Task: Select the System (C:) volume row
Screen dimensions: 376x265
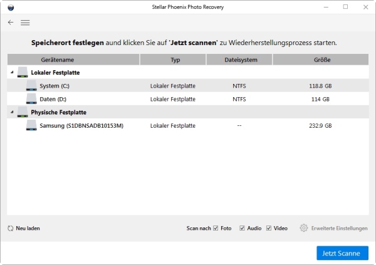Action: click(x=188, y=86)
